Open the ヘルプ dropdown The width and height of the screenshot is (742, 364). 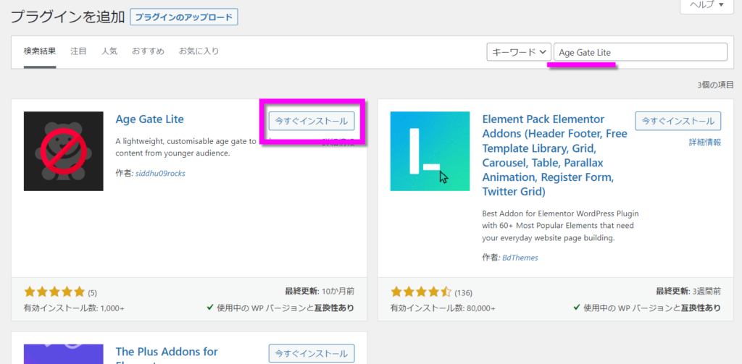click(x=707, y=5)
